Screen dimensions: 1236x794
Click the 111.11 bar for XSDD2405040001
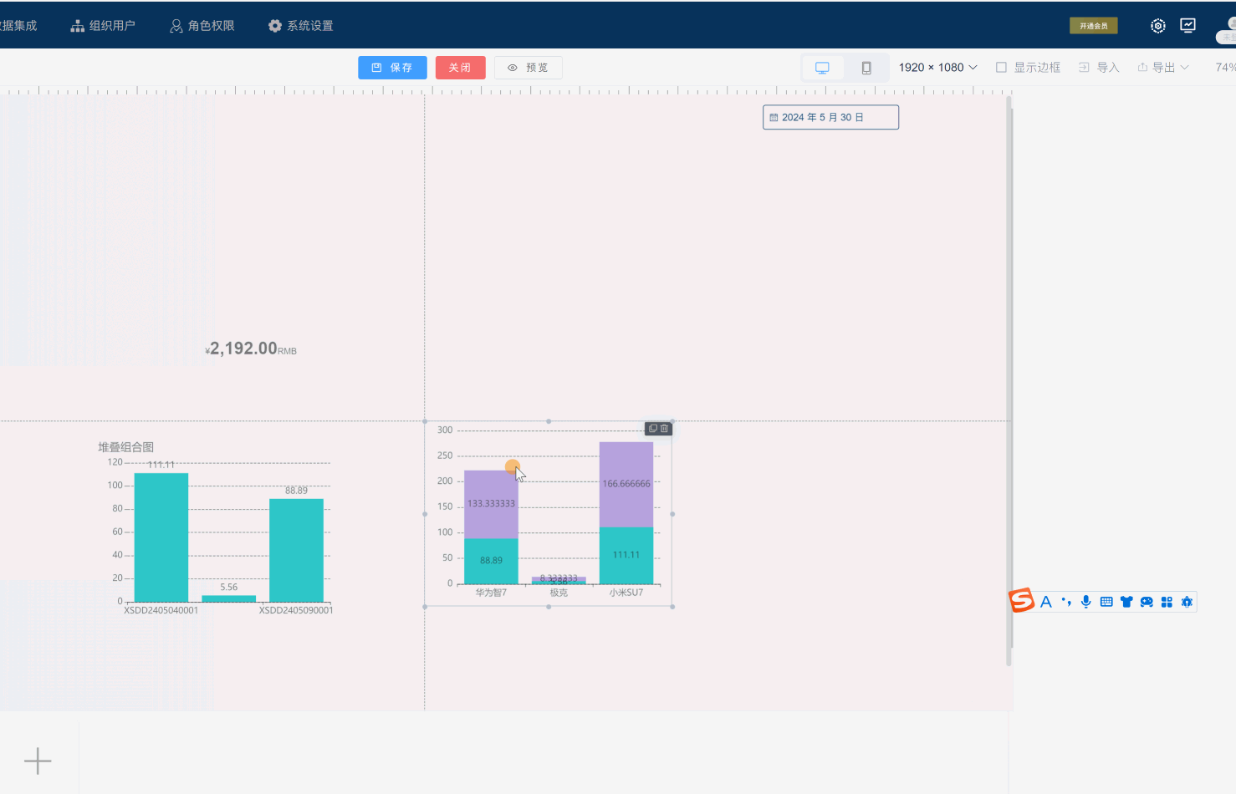coord(161,537)
